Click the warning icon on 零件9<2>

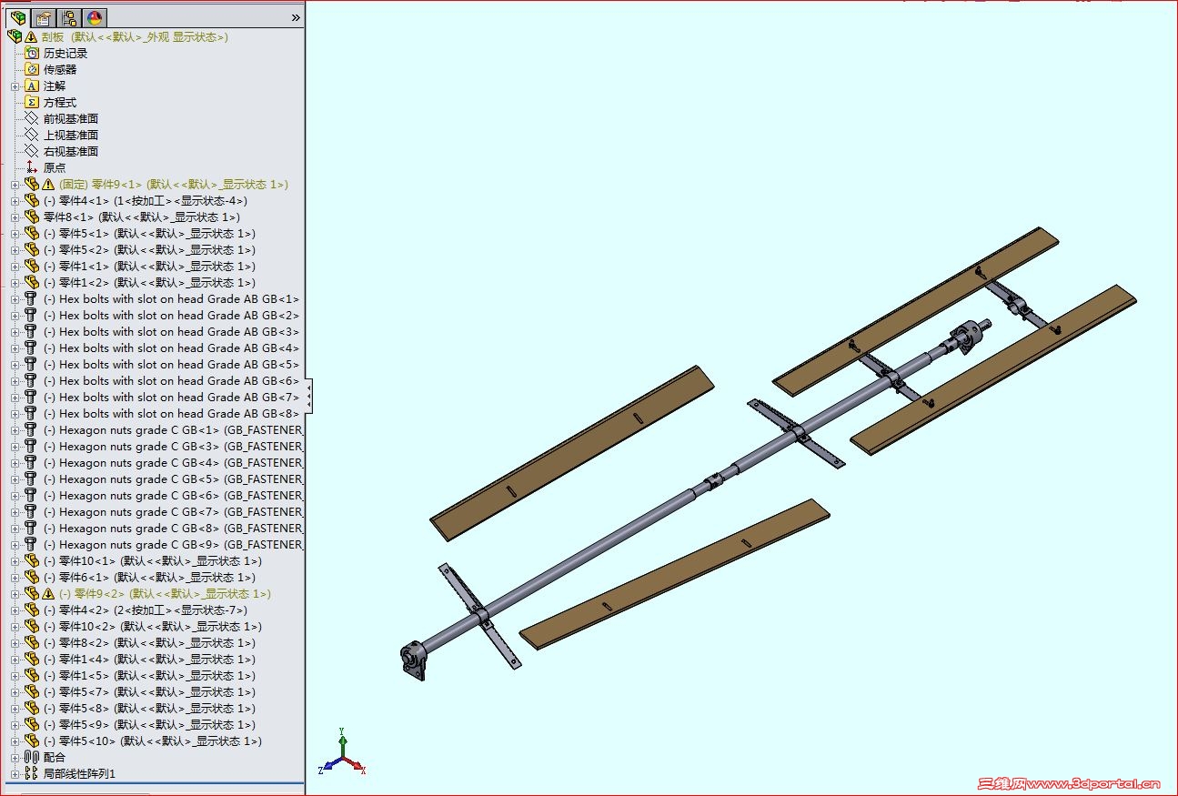(x=48, y=594)
